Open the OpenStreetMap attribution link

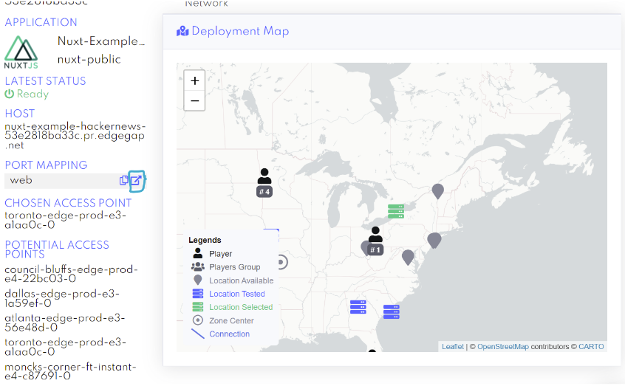pyautogui.click(x=502, y=346)
